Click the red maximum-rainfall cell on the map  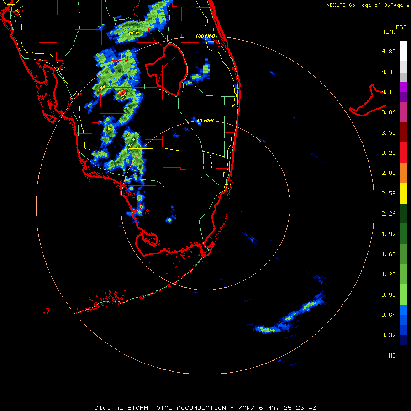click(x=122, y=94)
